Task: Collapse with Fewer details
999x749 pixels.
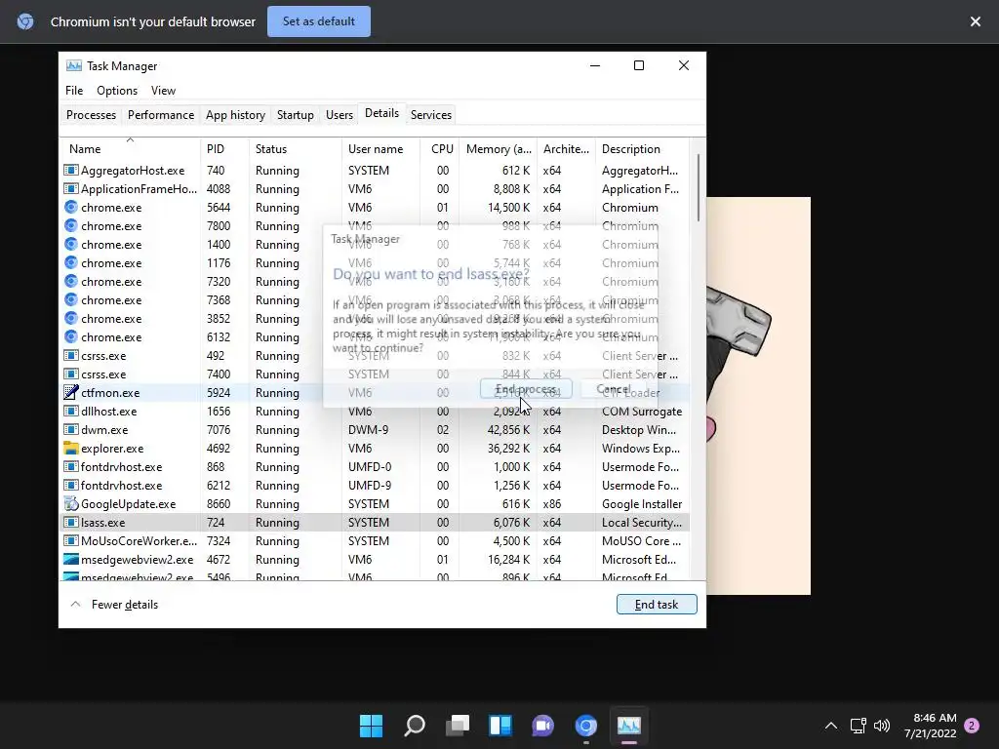Action: [113, 605]
